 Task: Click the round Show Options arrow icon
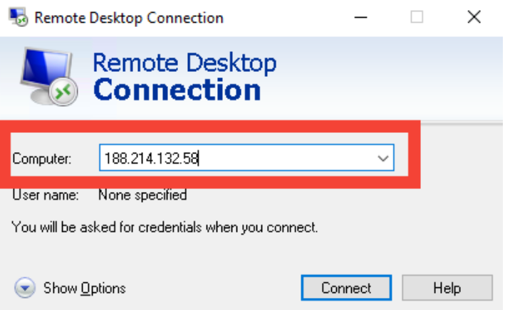pyautogui.click(x=25, y=288)
